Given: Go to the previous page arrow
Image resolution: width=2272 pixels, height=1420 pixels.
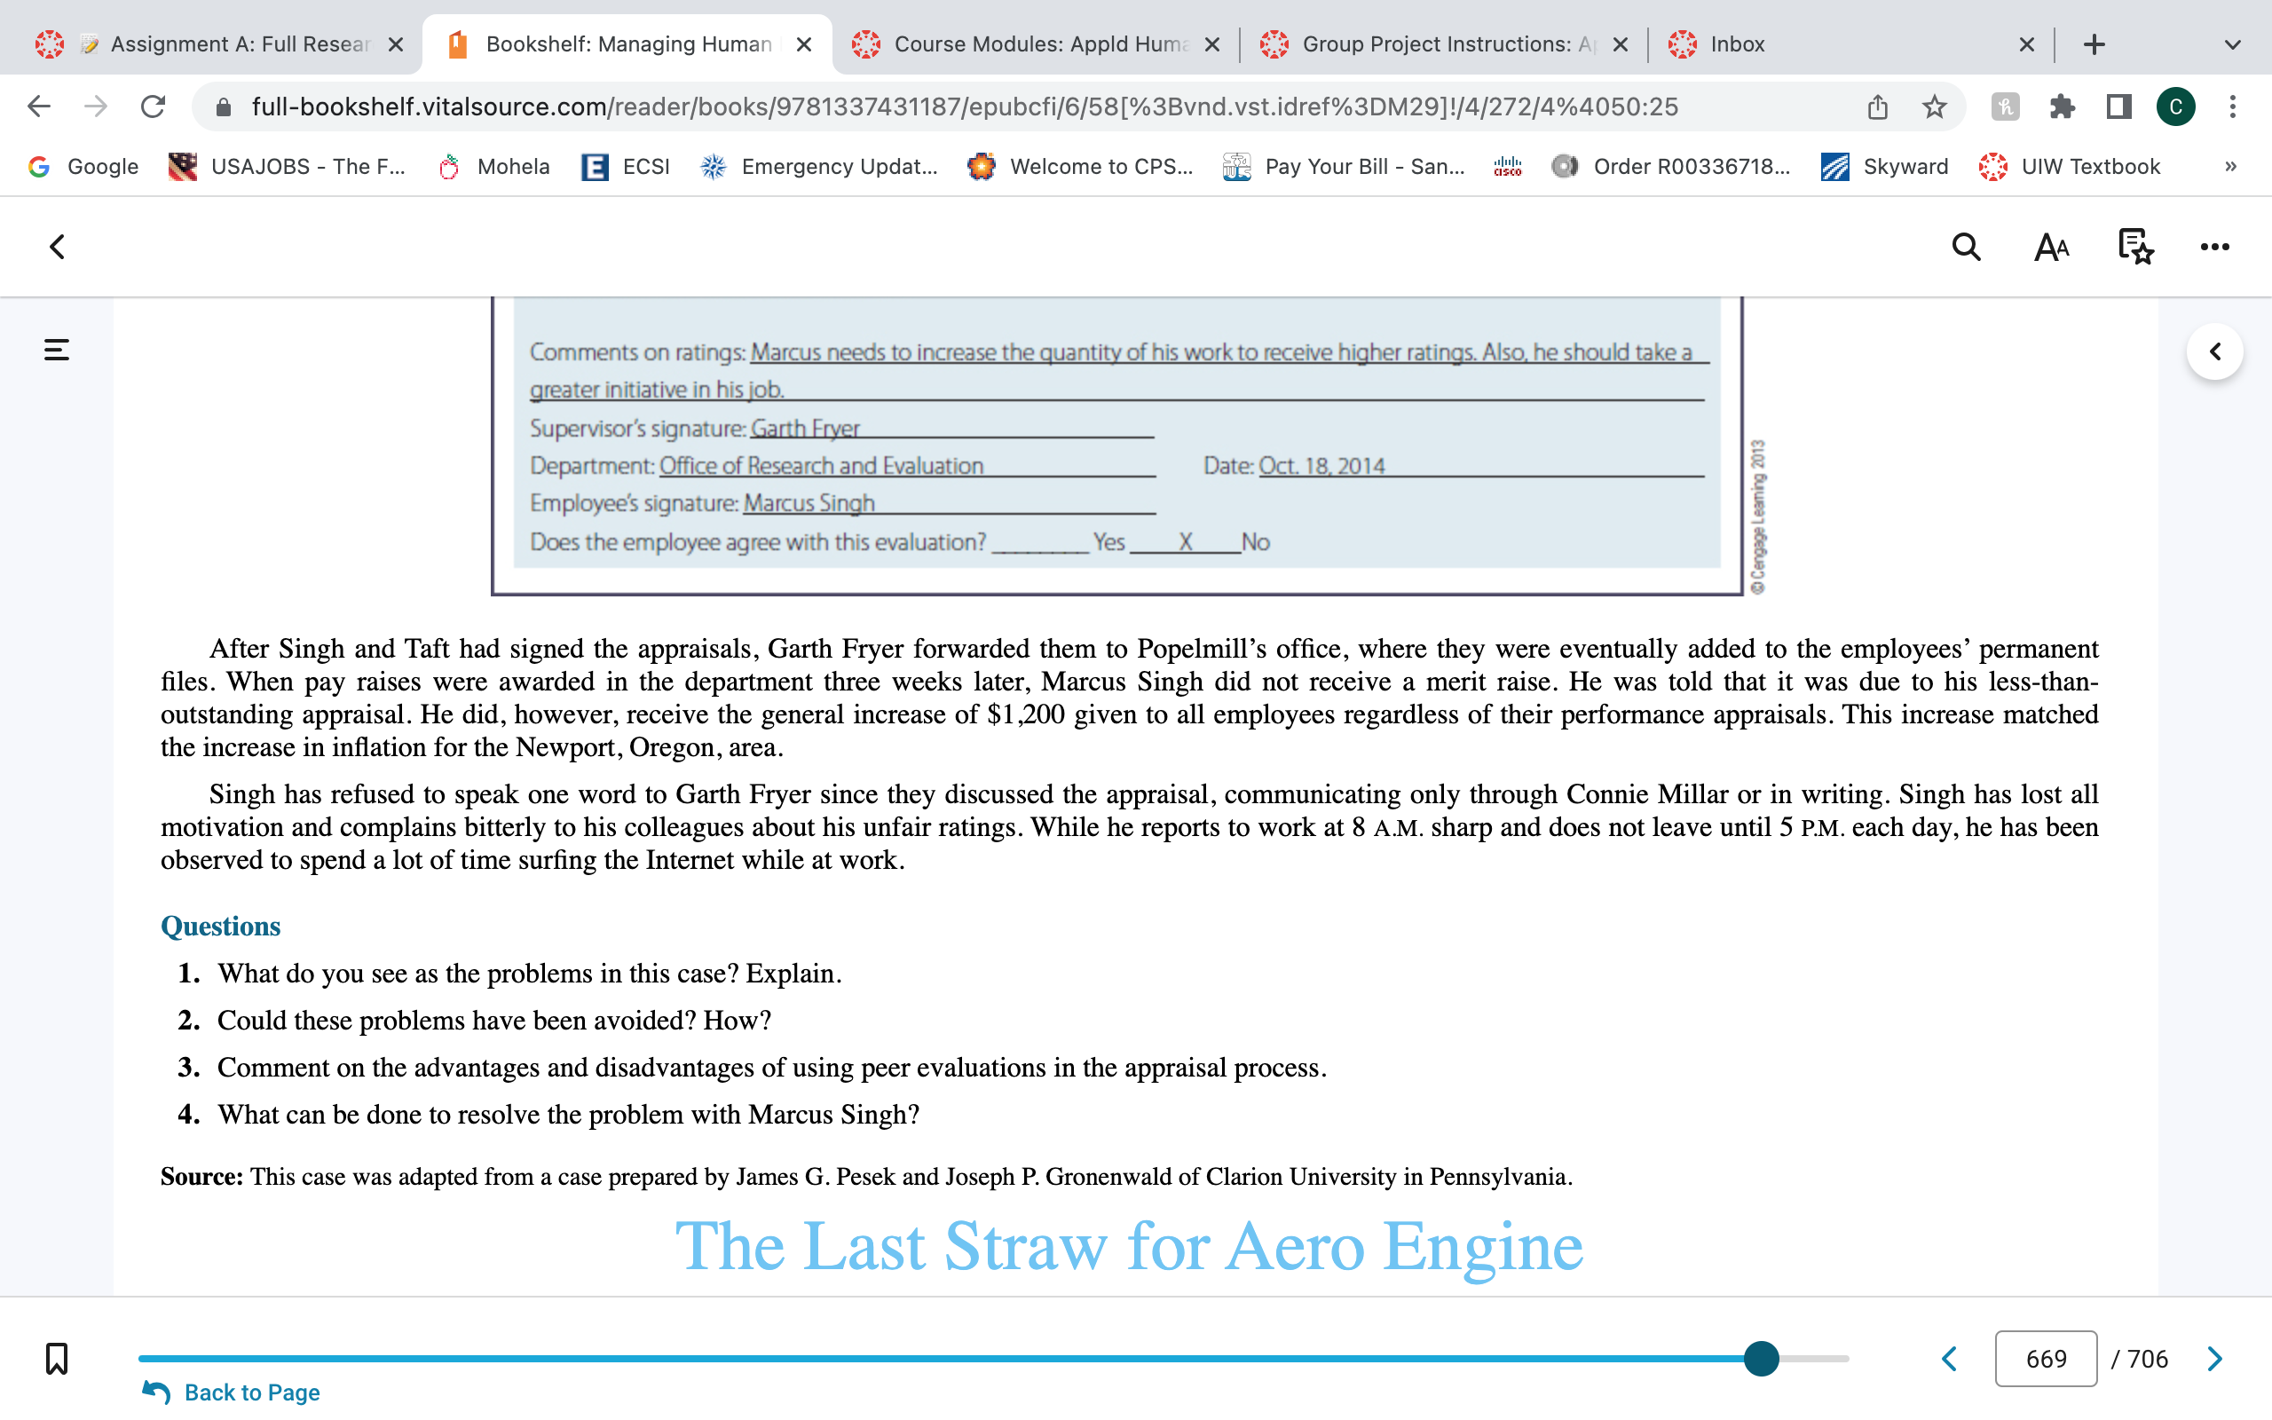Looking at the screenshot, I should [1950, 1358].
